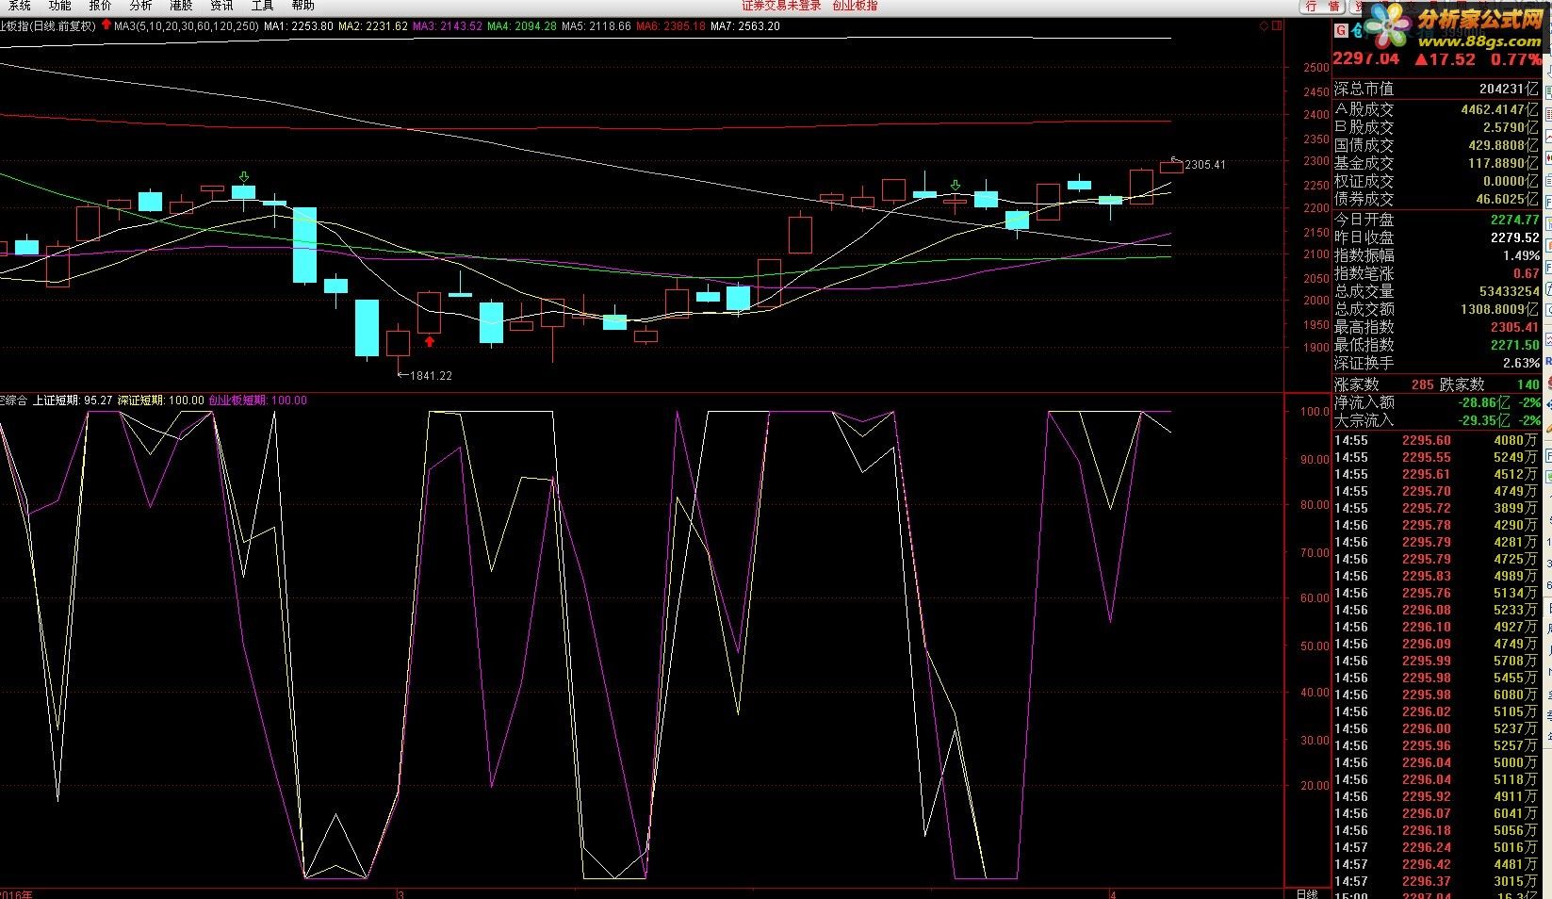The width and height of the screenshot is (1552, 899).
Task: Click the 最低指数 2271.50 row
Action: tap(1437, 345)
